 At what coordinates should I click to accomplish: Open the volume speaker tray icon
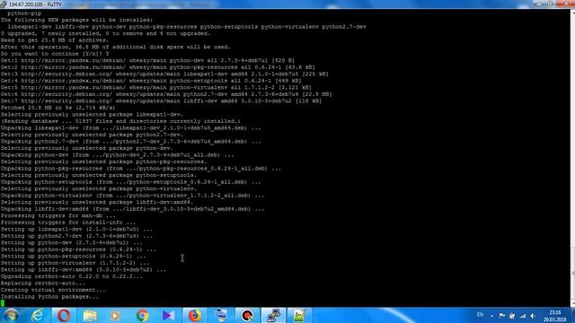(x=533, y=315)
